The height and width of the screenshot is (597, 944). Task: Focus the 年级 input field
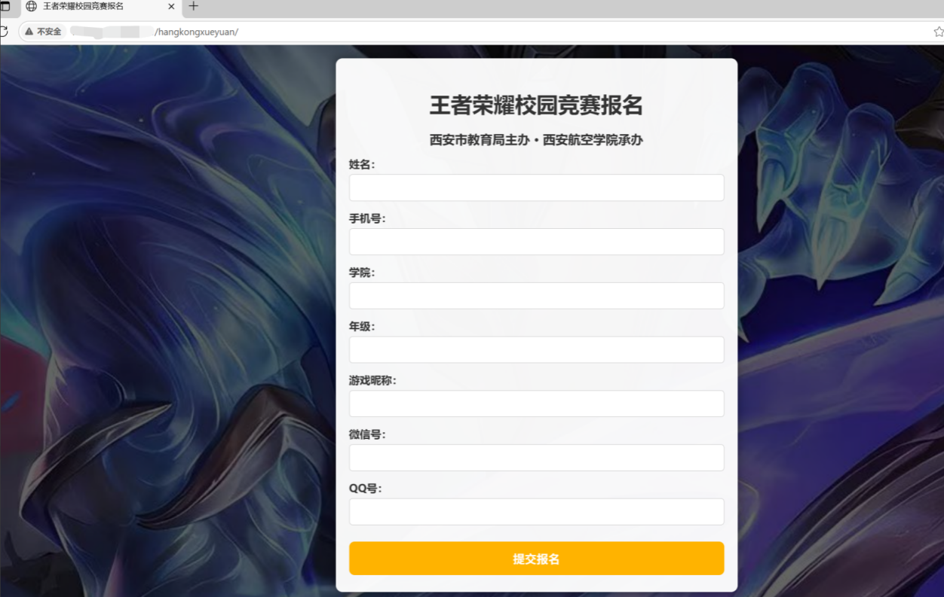[x=536, y=349]
